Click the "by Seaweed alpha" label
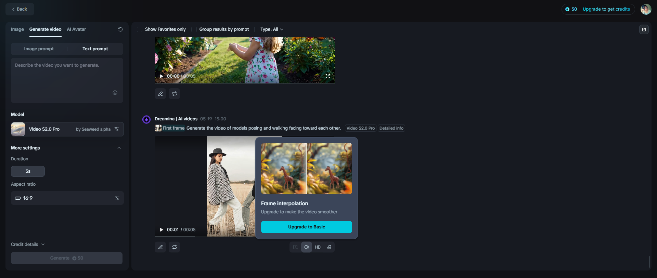 (93, 129)
